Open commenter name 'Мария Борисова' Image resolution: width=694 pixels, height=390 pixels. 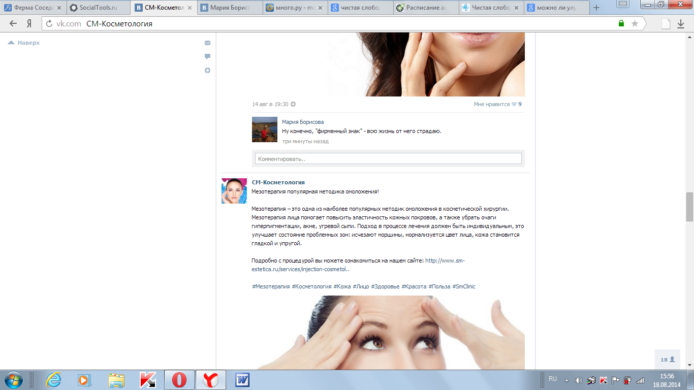click(x=303, y=122)
